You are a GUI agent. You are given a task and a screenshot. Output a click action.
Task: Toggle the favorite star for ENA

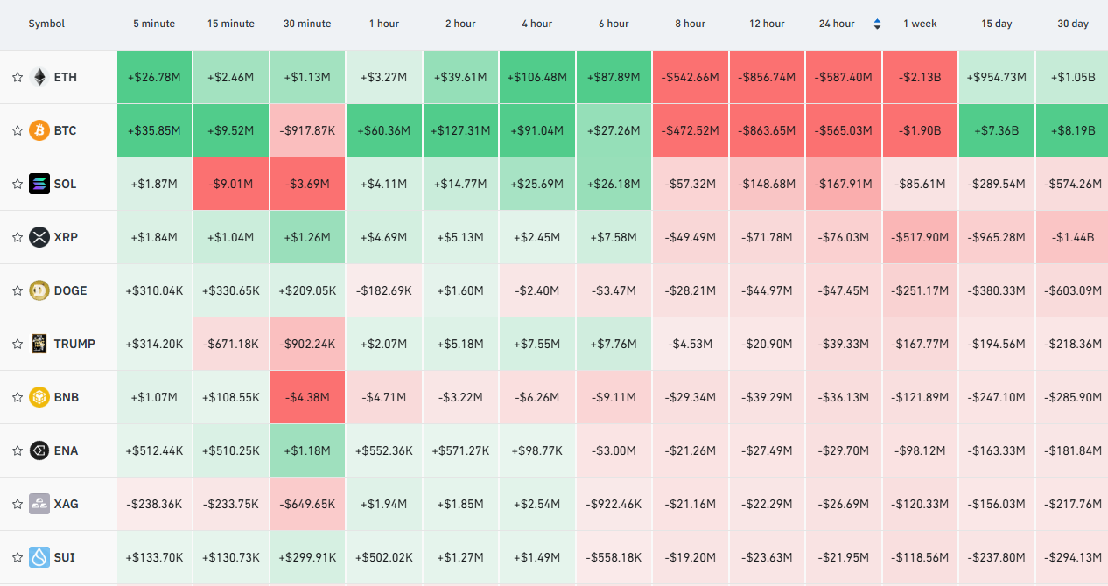[x=17, y=450]
